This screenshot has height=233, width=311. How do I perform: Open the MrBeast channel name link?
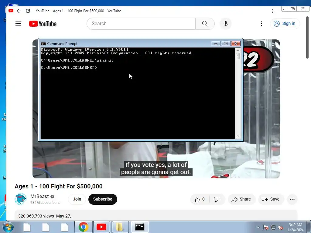[39, 196]
